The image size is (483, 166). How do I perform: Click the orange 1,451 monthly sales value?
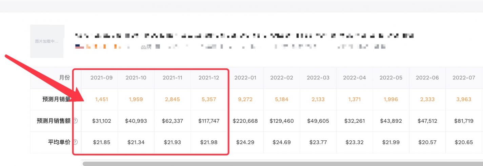point(102,99)
